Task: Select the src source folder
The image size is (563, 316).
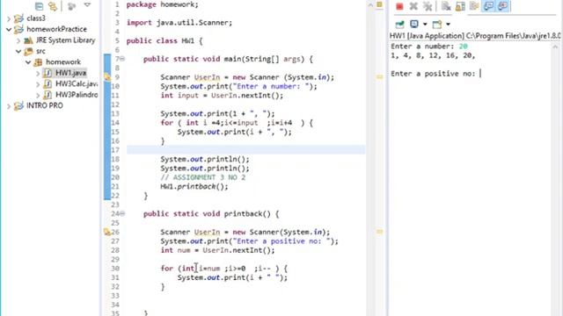Action: [x=40, y=51]
